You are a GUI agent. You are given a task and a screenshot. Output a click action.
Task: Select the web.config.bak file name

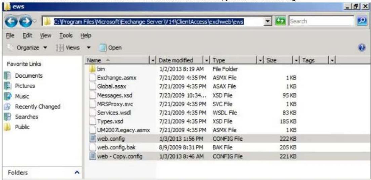click(117, 148)
